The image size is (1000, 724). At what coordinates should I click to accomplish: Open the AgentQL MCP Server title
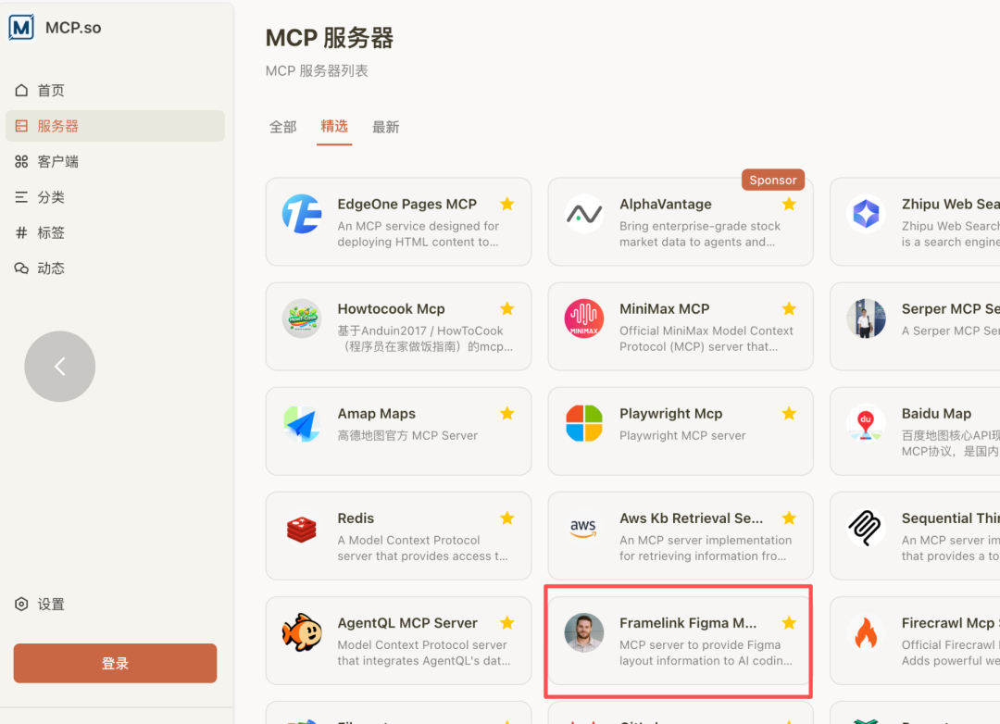(407, 622)
